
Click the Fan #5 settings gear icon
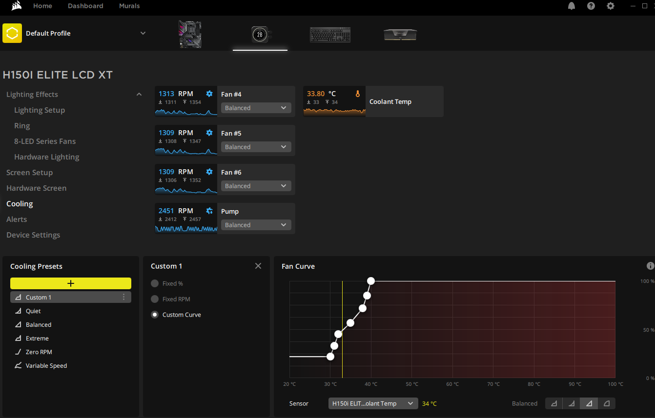pyautogui.click(x=209, y=133)
